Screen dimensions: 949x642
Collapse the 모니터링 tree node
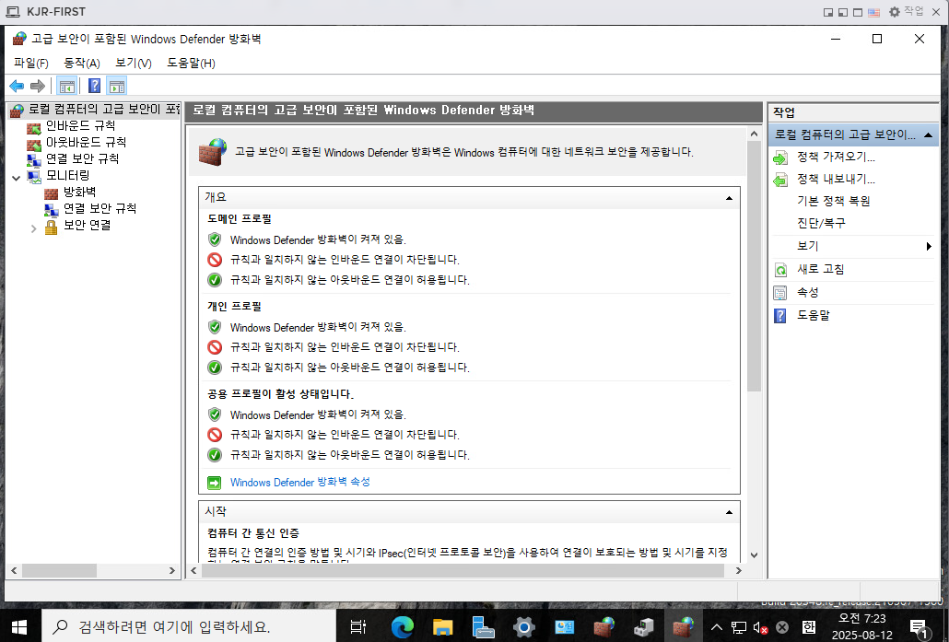17,178
